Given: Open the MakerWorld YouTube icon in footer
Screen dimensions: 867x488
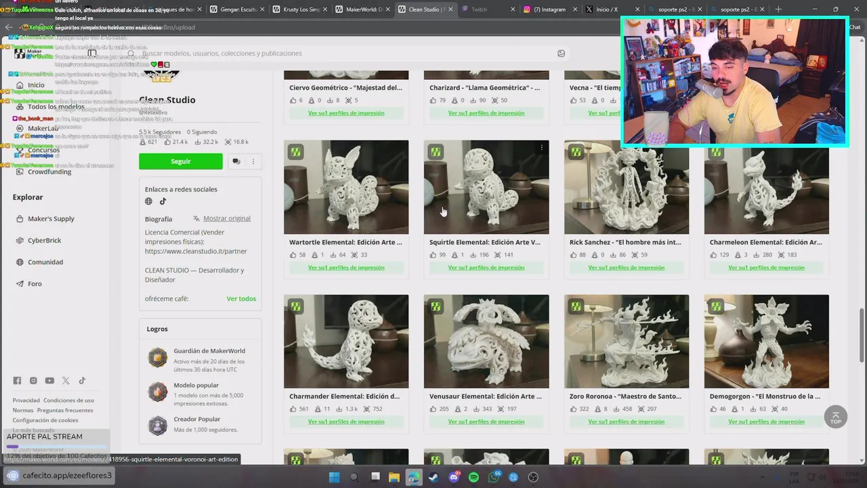Looking at the screenshot, I should [x=49, y=381].
